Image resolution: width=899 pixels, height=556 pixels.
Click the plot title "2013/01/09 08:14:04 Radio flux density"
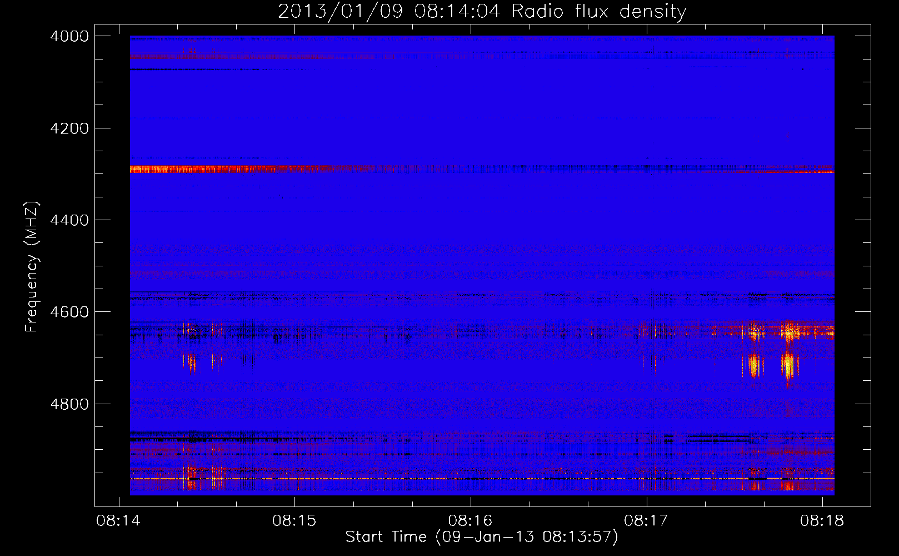click(482, 11)
